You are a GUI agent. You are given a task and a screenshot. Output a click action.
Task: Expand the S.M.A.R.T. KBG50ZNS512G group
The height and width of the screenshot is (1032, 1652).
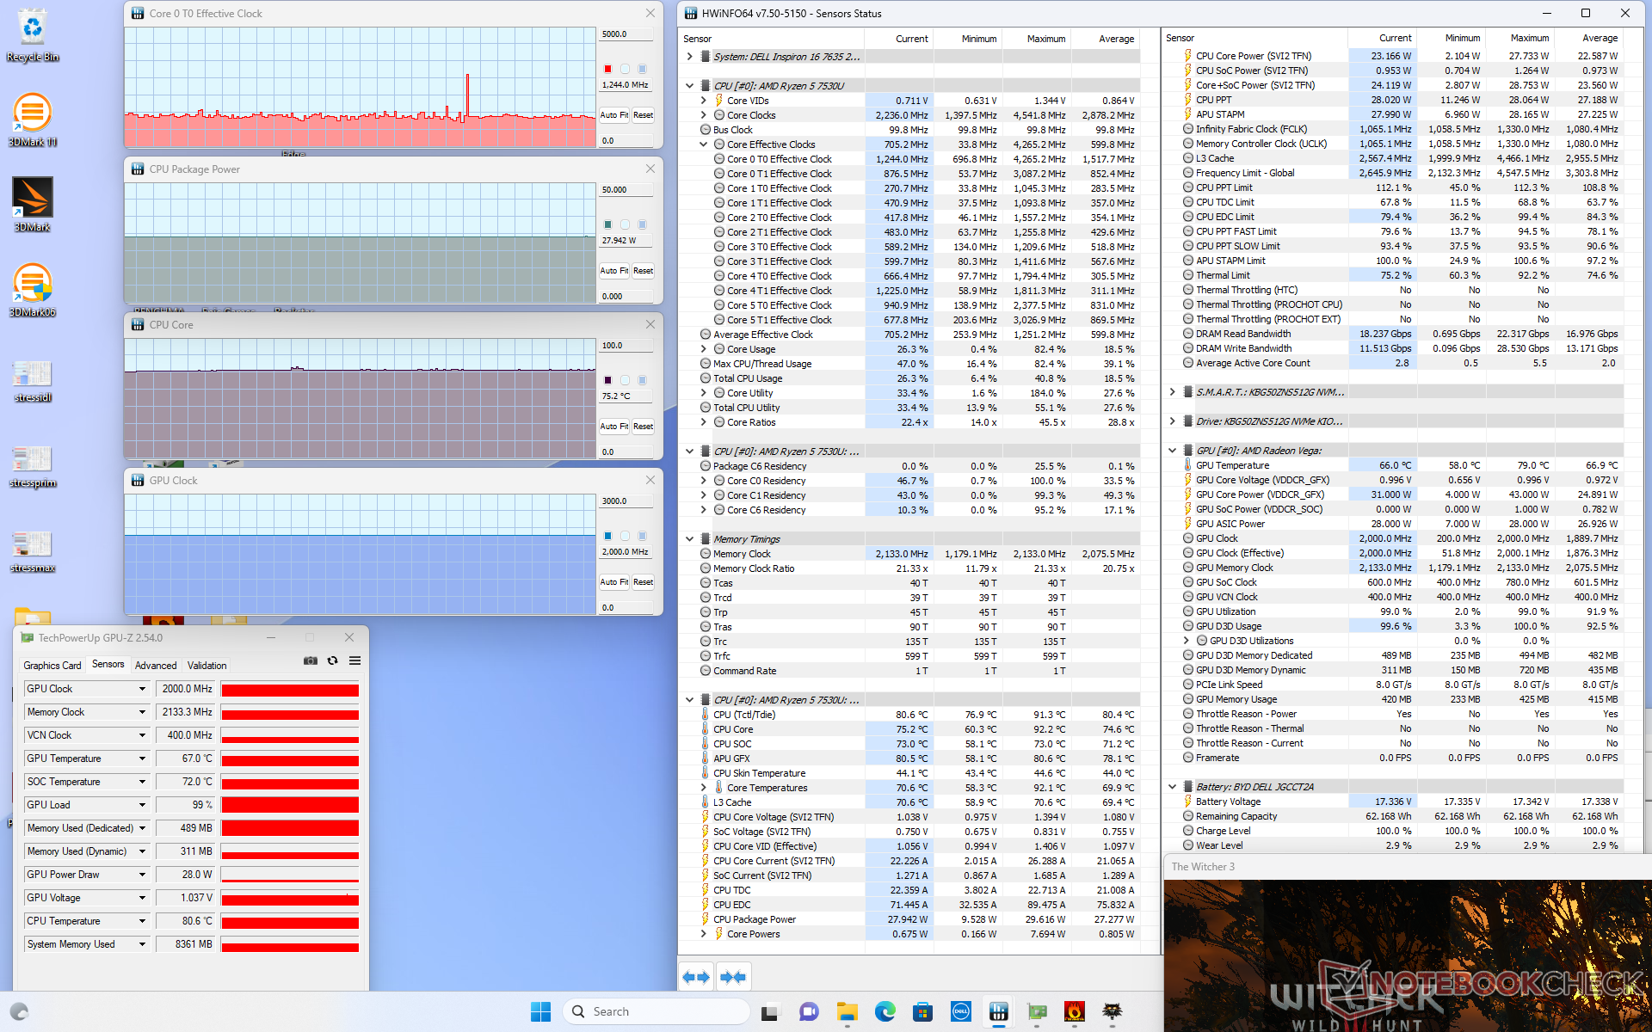click(x=1173, y=392)
